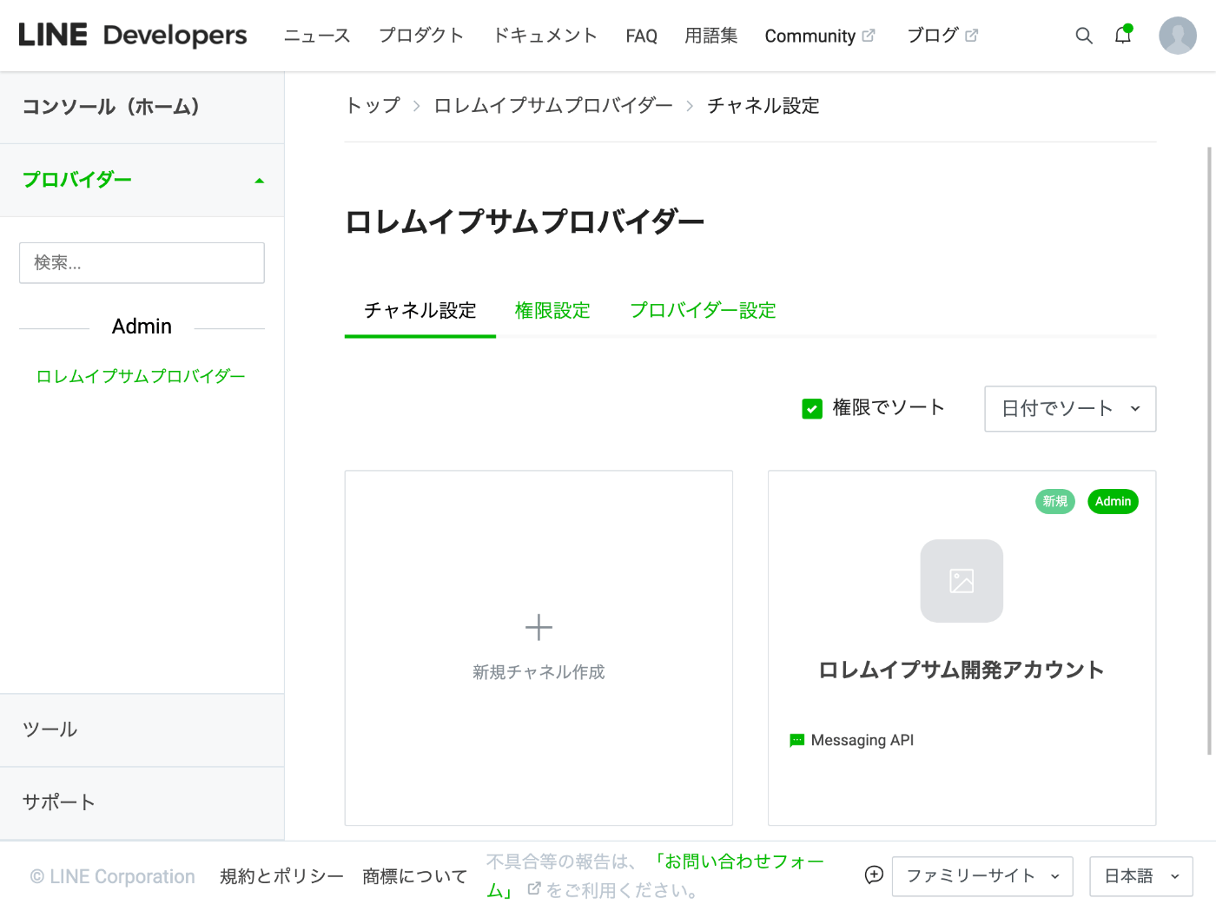The height and width of the screenshot is (911, 1216).
Task: Open the ロレムイプサム開発アカウント channel card
Action: [962, 648]
